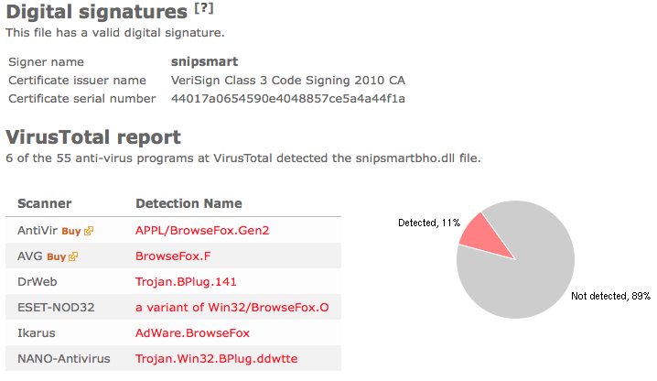Viewport: 657px width, 381px height.
Task: Click the snipsmart signer name
Action: click(204, 61)
